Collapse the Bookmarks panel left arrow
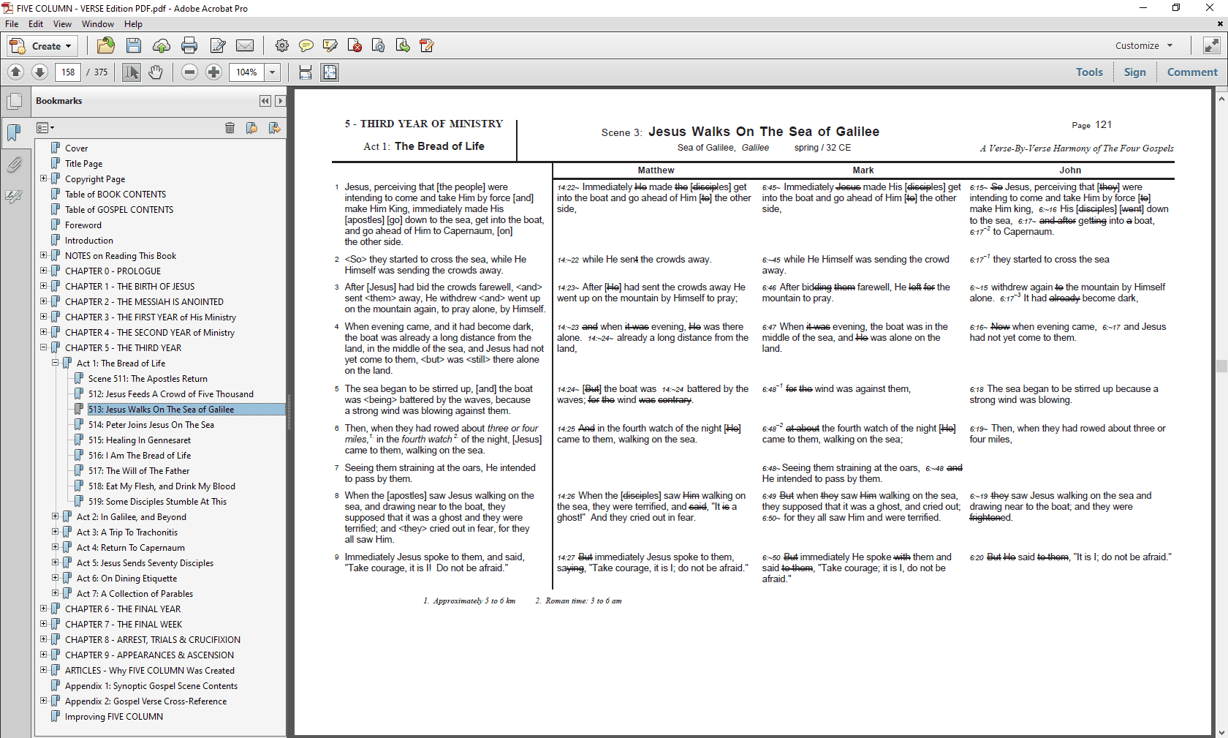Screen dimensions: 1228x738 [x=265, y=101]
